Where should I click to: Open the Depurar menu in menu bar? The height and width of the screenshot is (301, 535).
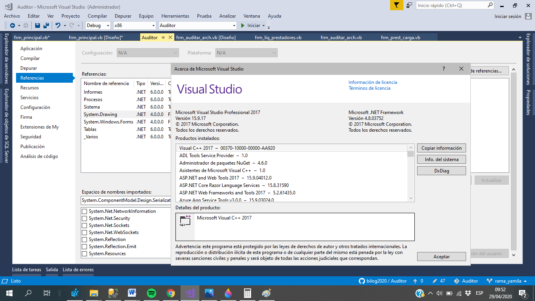[123, 16]
